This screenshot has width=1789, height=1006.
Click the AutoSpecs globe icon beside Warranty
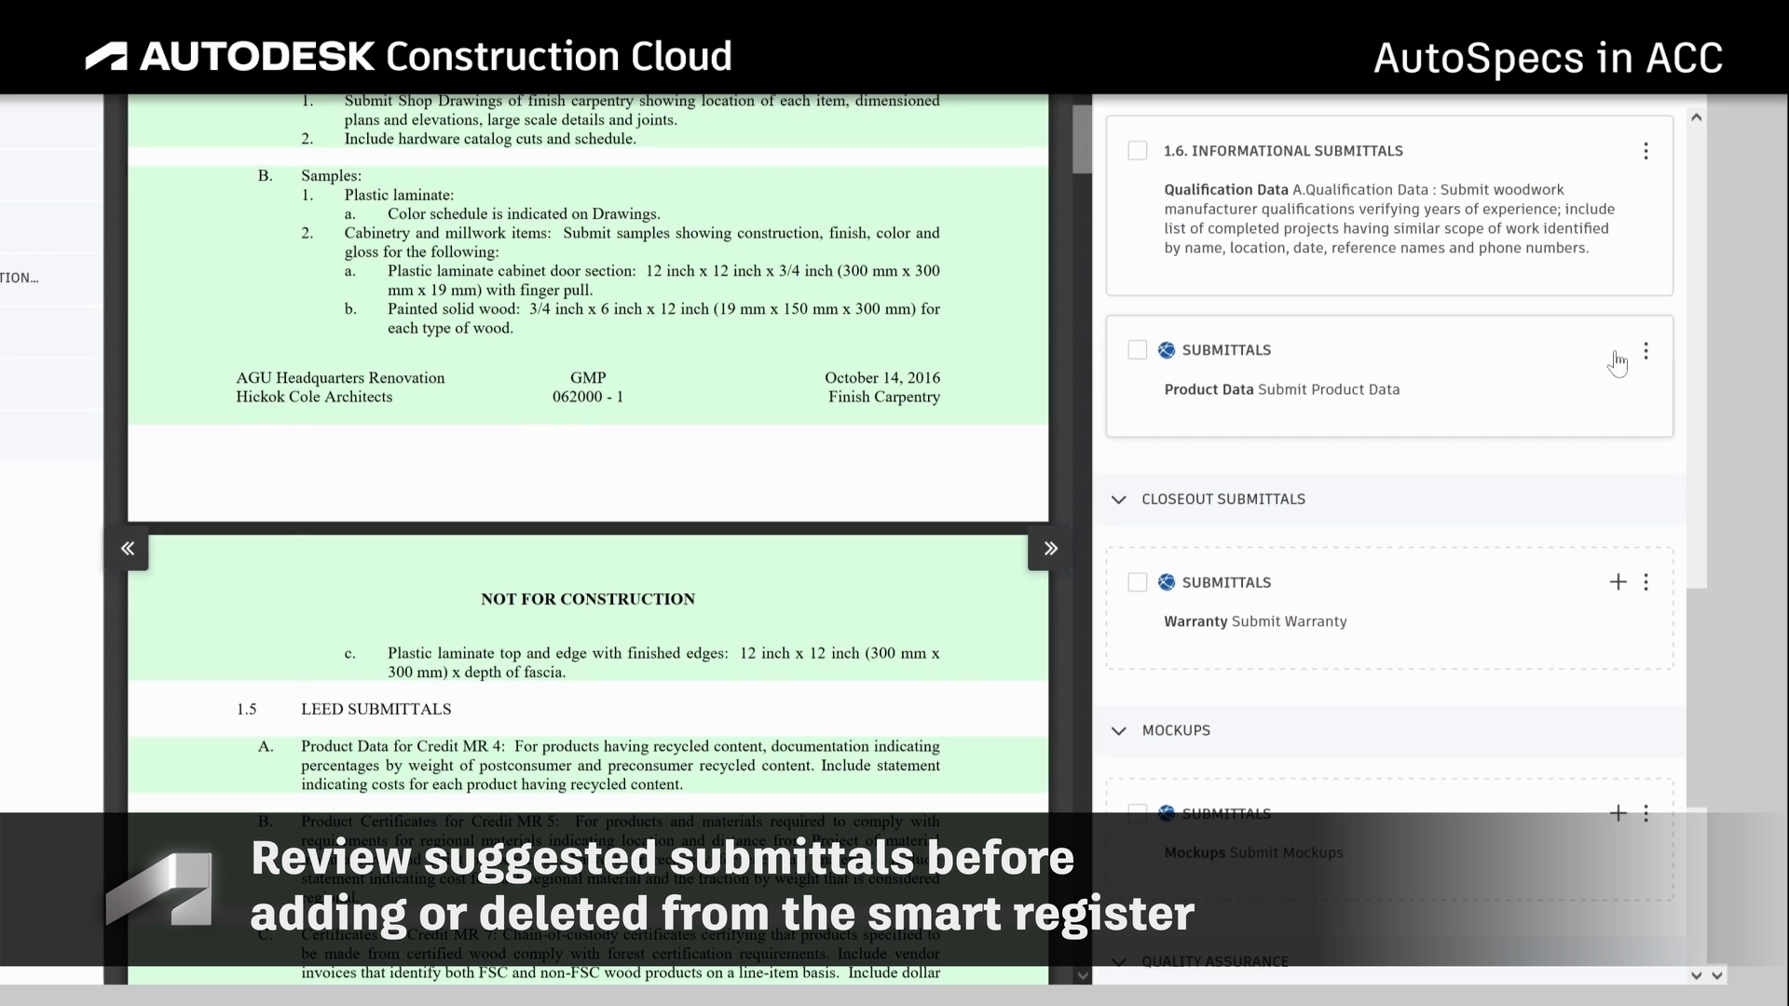(1166, 582)
